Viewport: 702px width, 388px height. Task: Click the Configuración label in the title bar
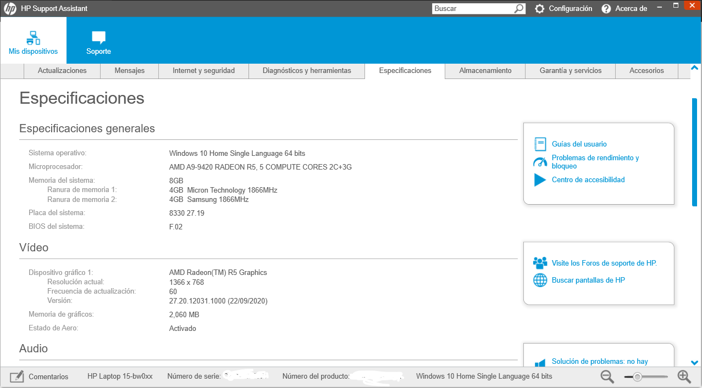pyautogui.click(x=571, y=9)
